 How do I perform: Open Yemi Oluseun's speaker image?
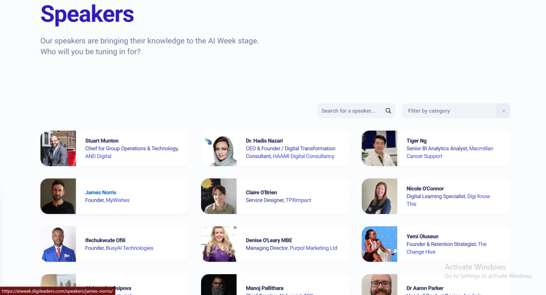pyautogui.click(x=379, y=244)
